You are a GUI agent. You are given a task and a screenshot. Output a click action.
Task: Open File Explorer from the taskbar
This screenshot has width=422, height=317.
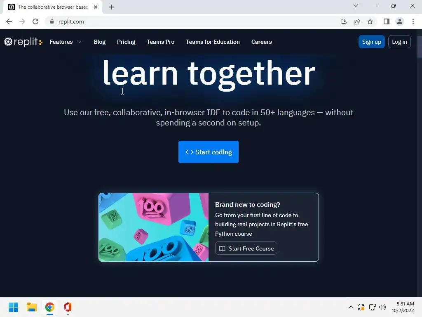(x=31, y=307)
